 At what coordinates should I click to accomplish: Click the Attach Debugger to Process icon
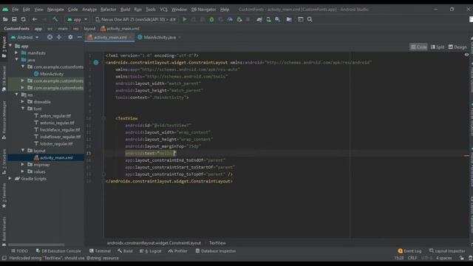[x=239, y=19]
